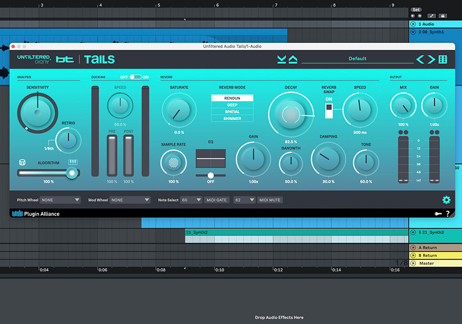Image resolution: width=462 pixels, height=324 pixels.
Task: Click the BT logo
Action: click(x=65, y=59)
